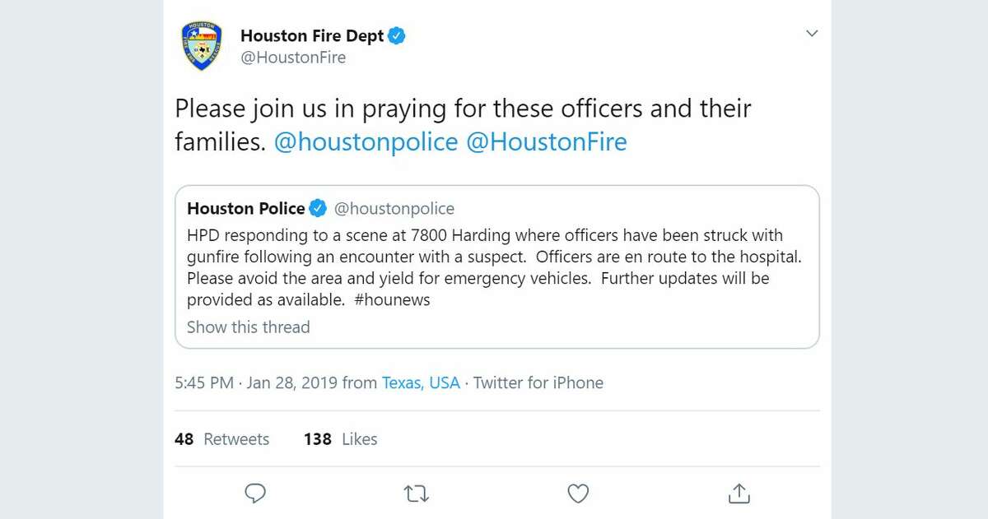The image size is (988, 519).
Task: Open the share tweet upload icon
Action: tap(739, 493)
